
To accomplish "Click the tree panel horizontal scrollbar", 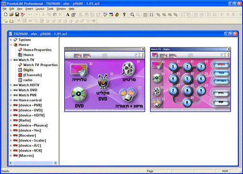I will [33, 163].
